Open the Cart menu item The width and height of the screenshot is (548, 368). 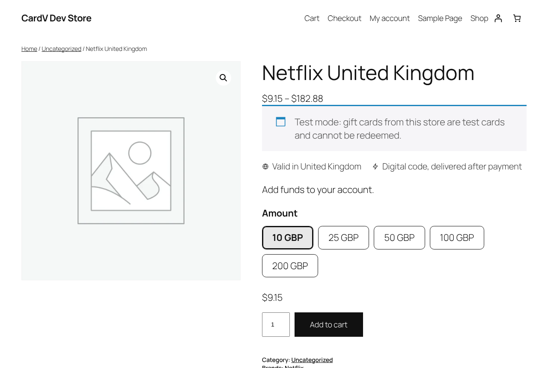[x=312, y=18]
